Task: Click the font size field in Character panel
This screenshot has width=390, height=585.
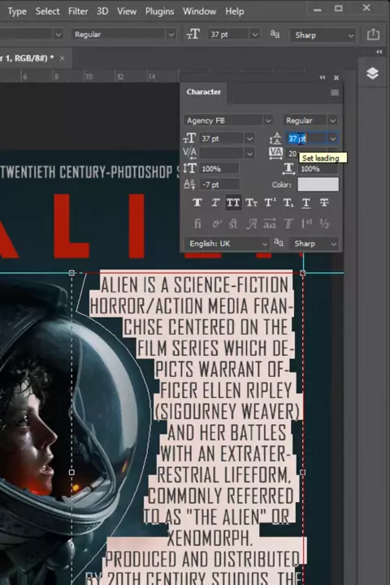Action: tap(222, 139)
